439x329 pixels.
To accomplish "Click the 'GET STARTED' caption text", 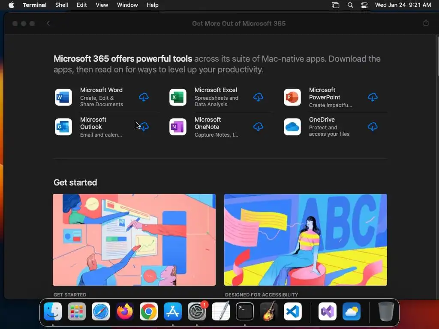I will click(70, 295).
